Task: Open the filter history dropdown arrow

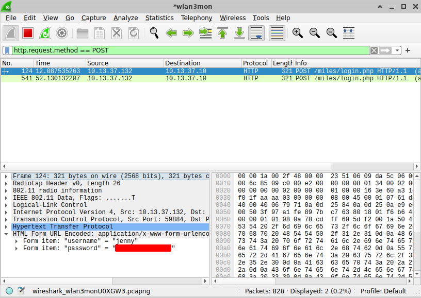Action: click(397, 50)
